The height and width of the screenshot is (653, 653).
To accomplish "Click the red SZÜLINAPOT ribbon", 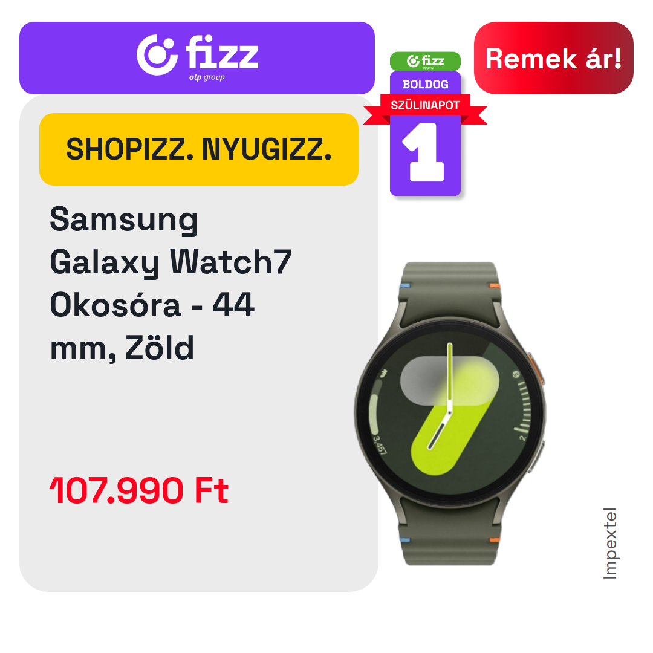I will point(425,105).
